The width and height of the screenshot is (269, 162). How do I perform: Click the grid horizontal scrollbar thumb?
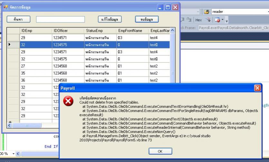tap(27, 126)
